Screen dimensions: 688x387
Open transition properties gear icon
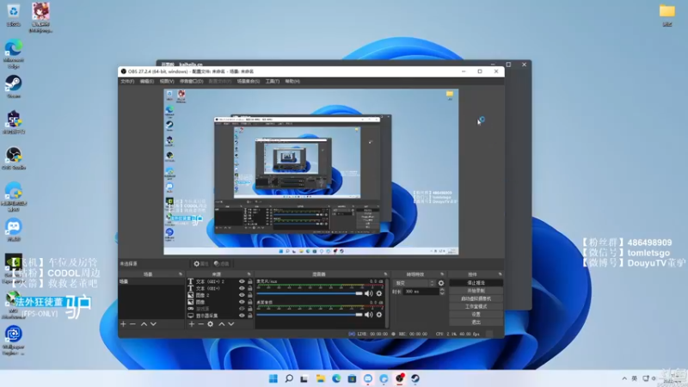point(441,283)
